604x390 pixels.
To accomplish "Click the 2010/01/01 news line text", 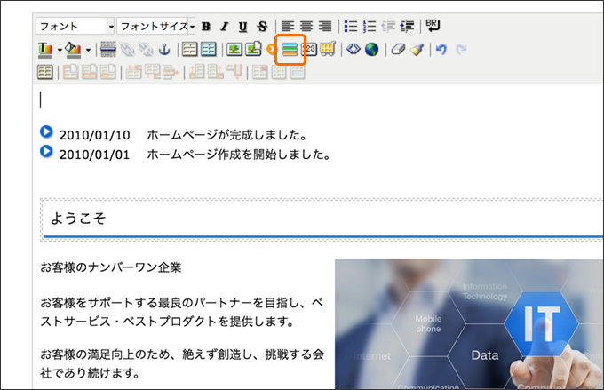I will (195, 155).
